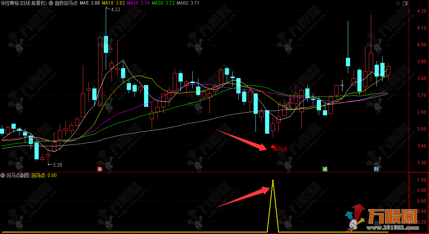Click the magenta MA20: 3.74 label
The image size is (429, 234).
click(x=138, y=3)
